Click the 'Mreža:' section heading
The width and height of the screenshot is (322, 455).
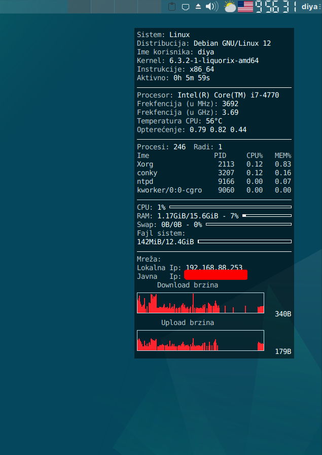coord(149,259)
